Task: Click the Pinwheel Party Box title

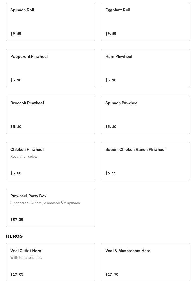Action: (x=29, y=196)
